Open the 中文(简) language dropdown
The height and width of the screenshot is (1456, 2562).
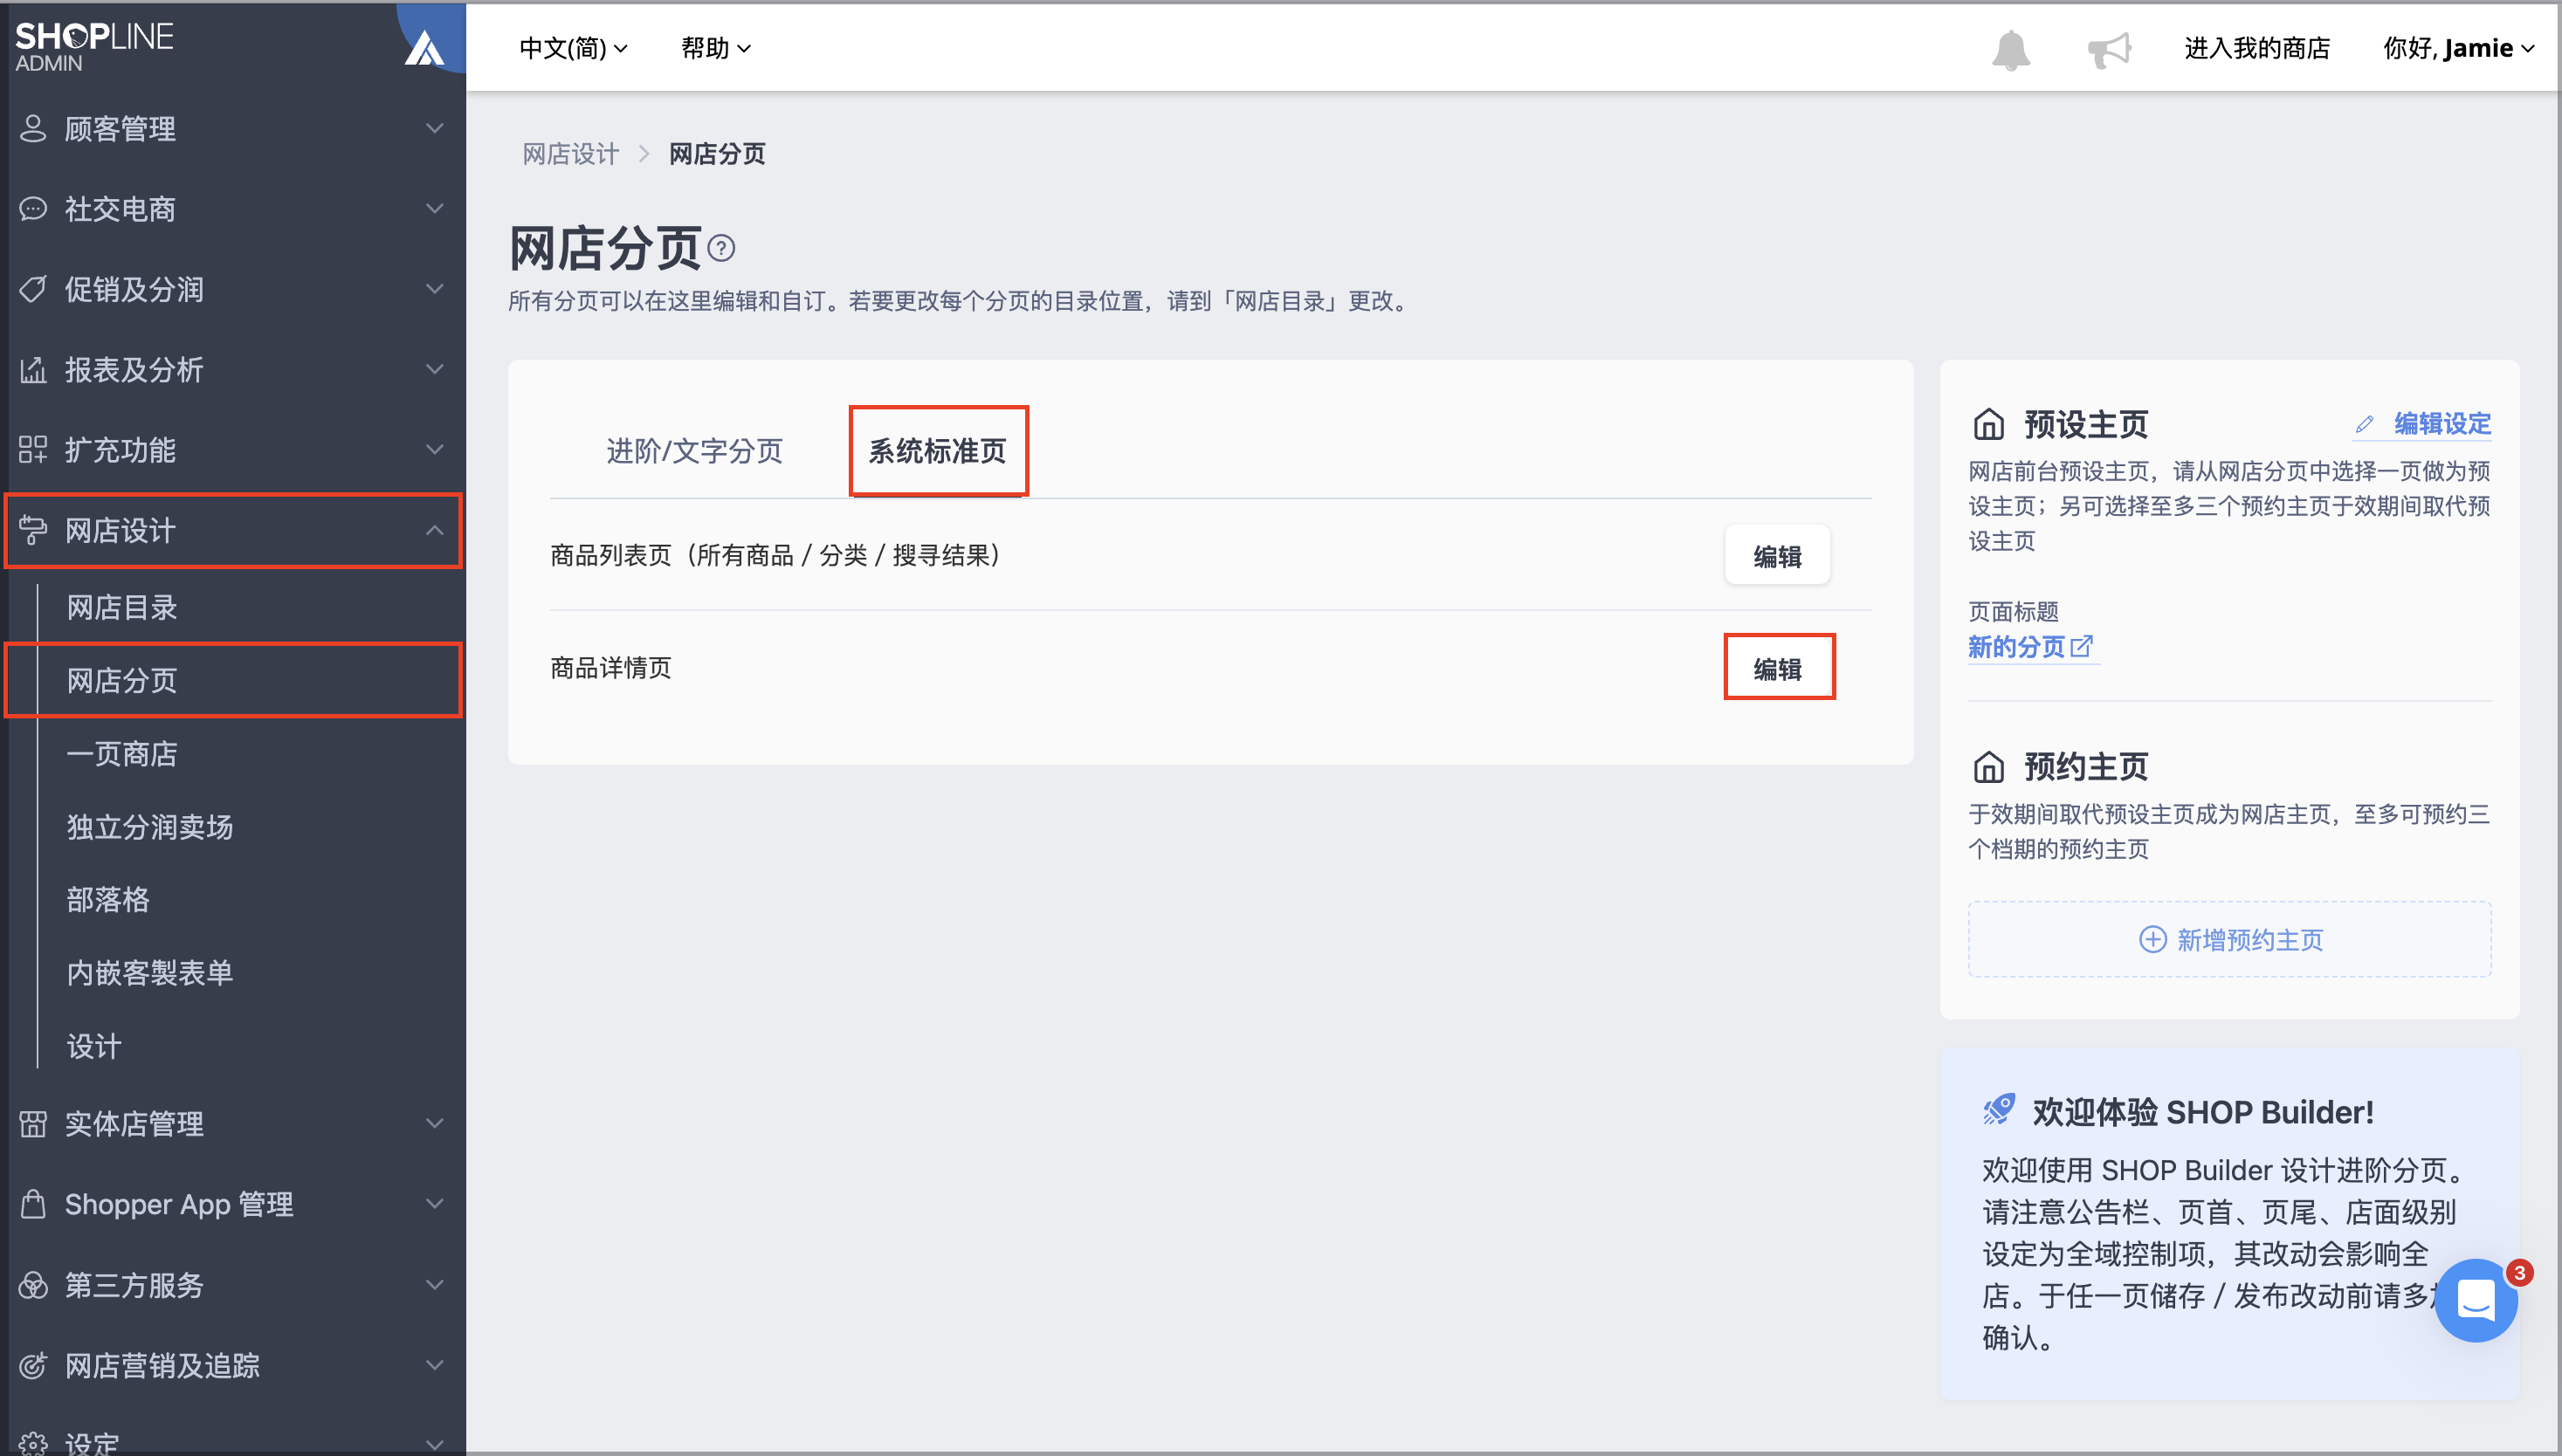[573, 48]
